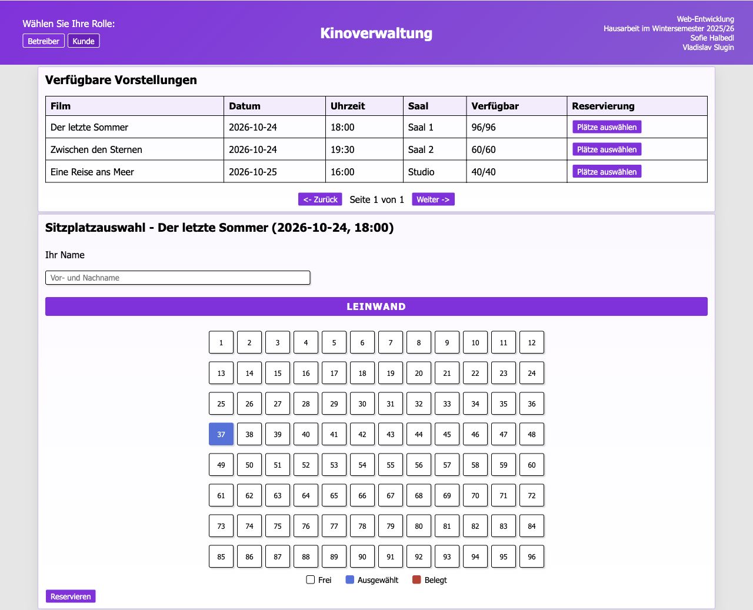Choose the Kunde role button
The image size is (753, 610).
tap(84, 41)
